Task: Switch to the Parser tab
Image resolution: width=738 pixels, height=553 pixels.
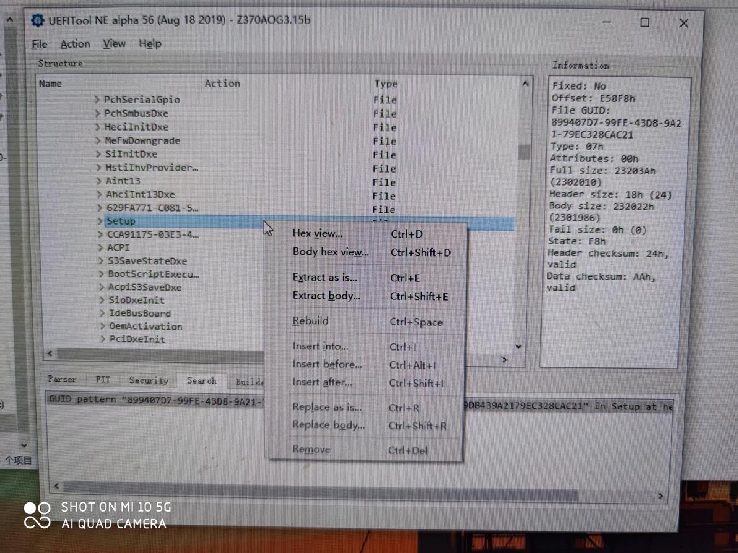Action: pos(62,379)
